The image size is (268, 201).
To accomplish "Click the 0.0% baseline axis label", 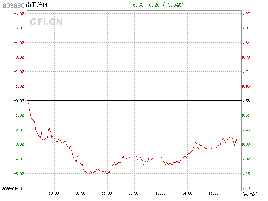I will coord(19,101).
